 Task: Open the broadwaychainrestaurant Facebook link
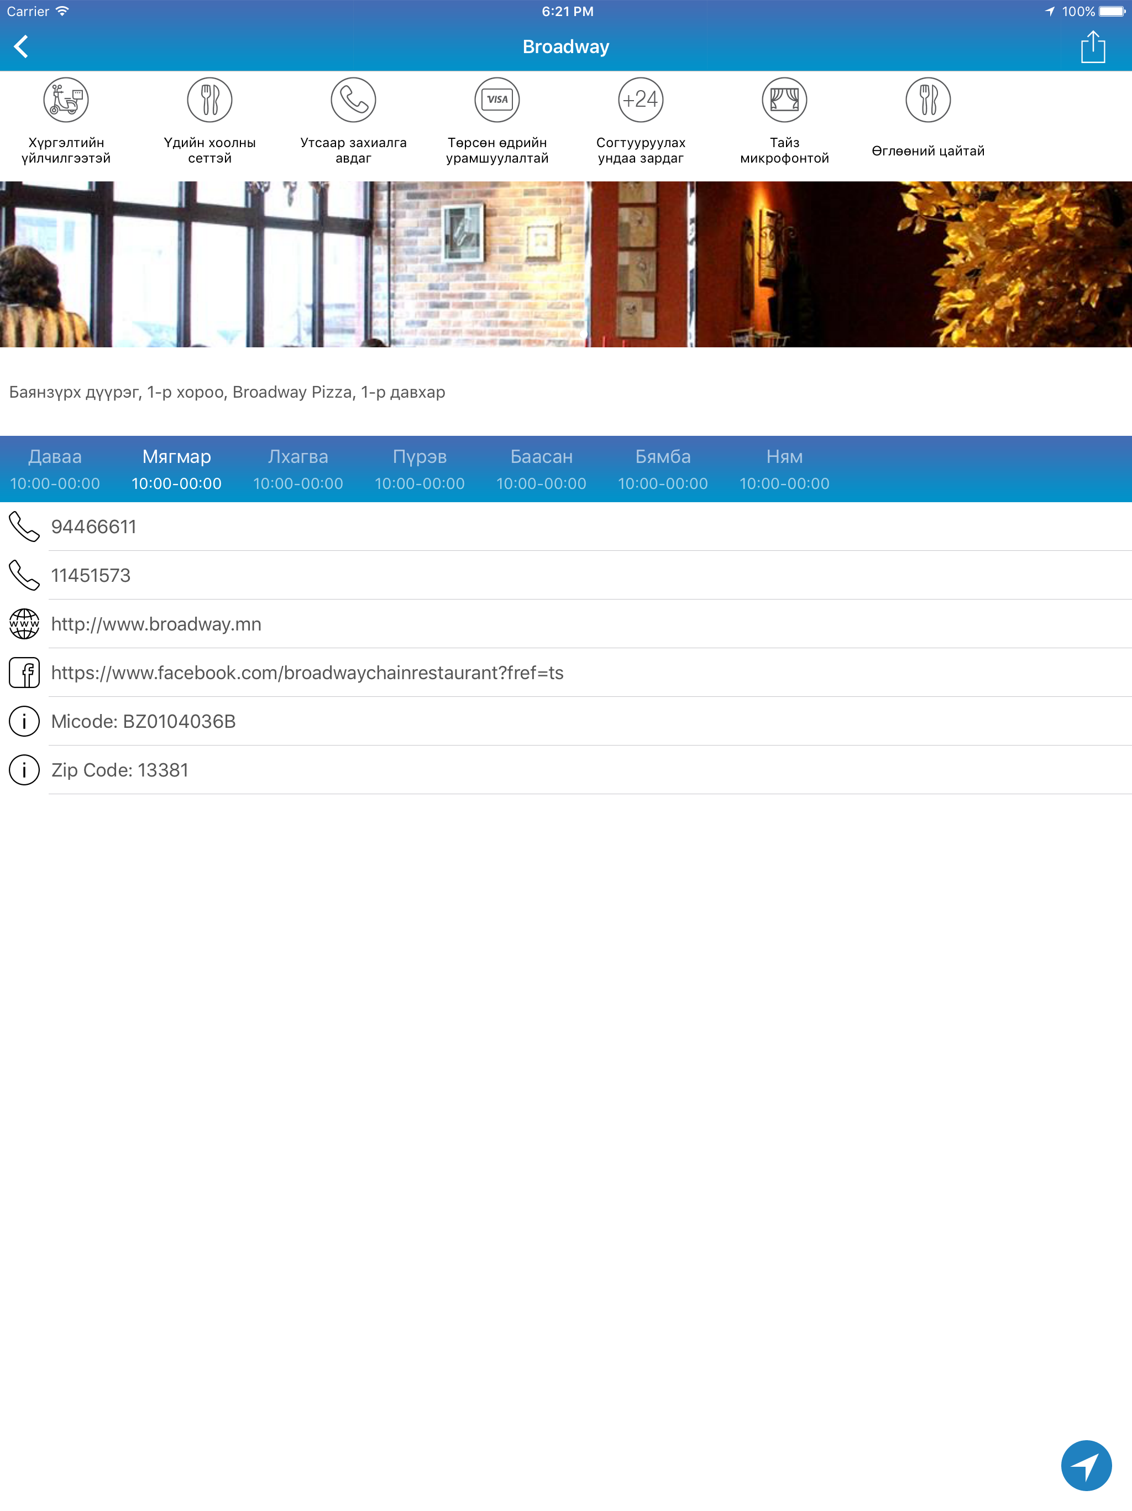307,673
